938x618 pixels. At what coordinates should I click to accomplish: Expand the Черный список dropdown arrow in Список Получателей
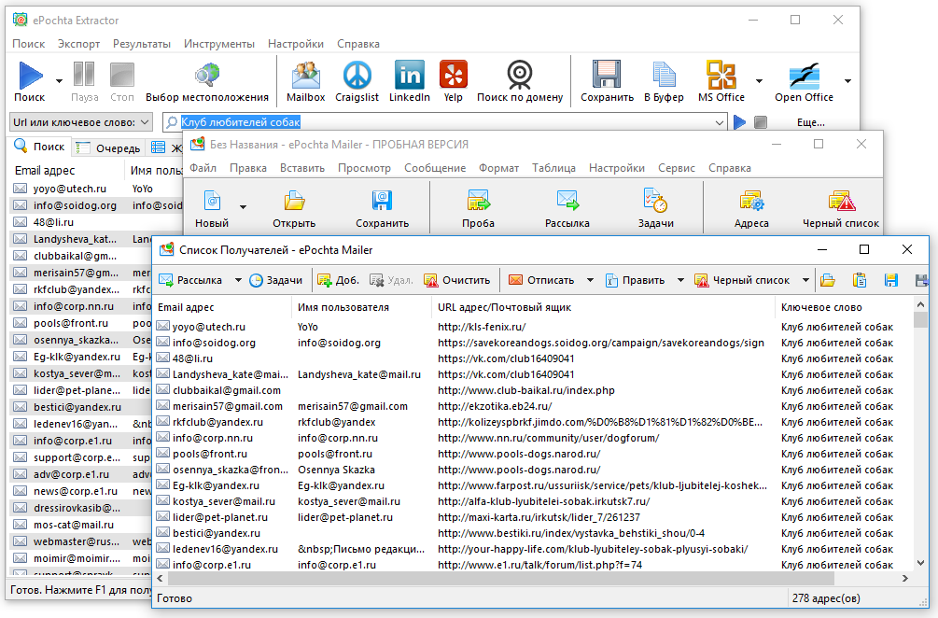(x=805, y=280)
